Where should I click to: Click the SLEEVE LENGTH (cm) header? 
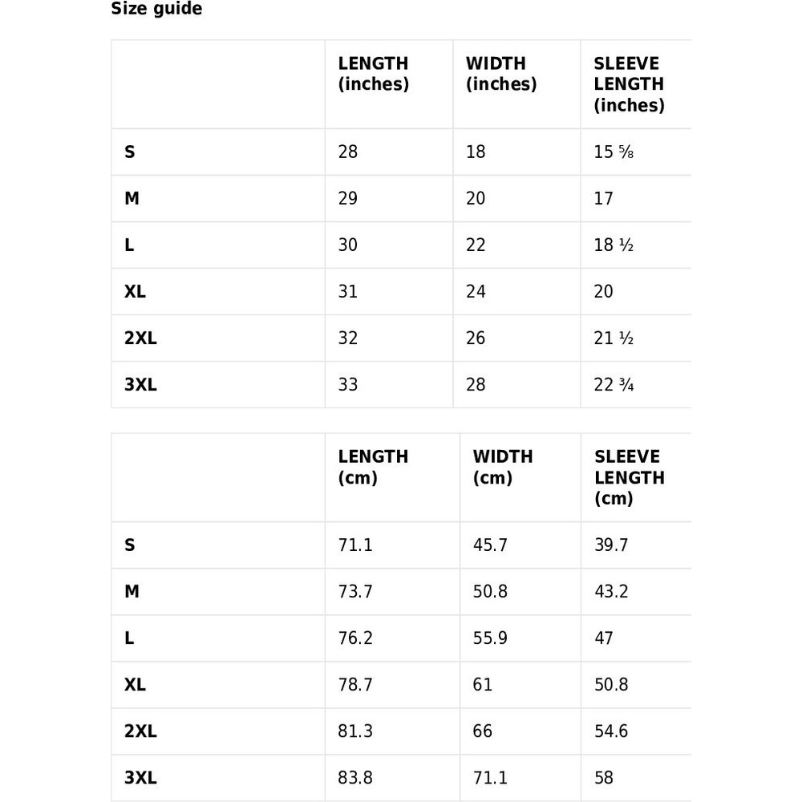click(629, 477)
